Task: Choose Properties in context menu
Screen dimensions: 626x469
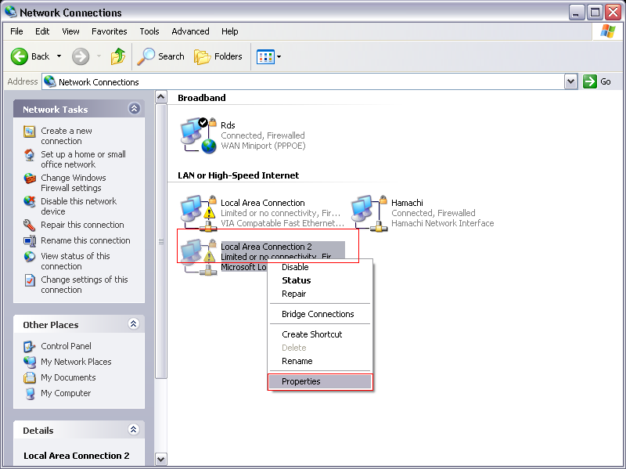Action: coord(320,381)
